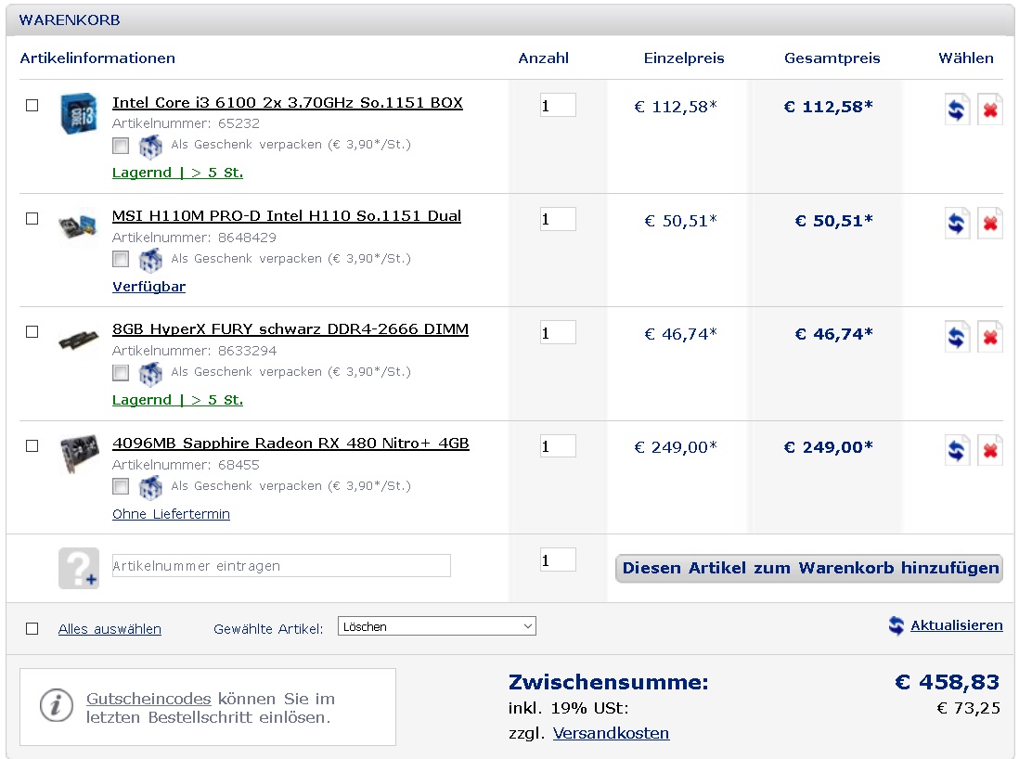The width and height of the screenshot is (1019, 759).
Task: Click the Aktualisieren link
Action: [x=956, y=625]
